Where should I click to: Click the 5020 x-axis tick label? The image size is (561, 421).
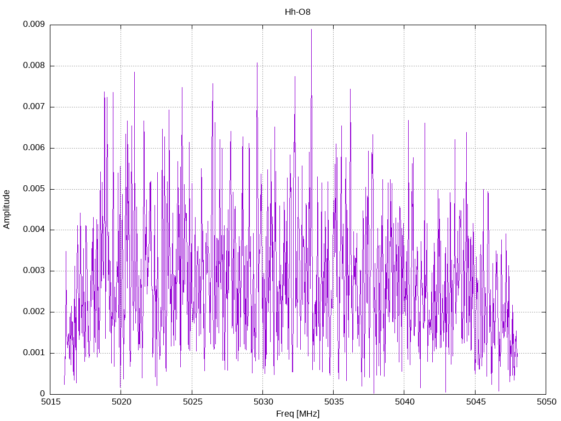pyautogui.click(x=121, y=402)
